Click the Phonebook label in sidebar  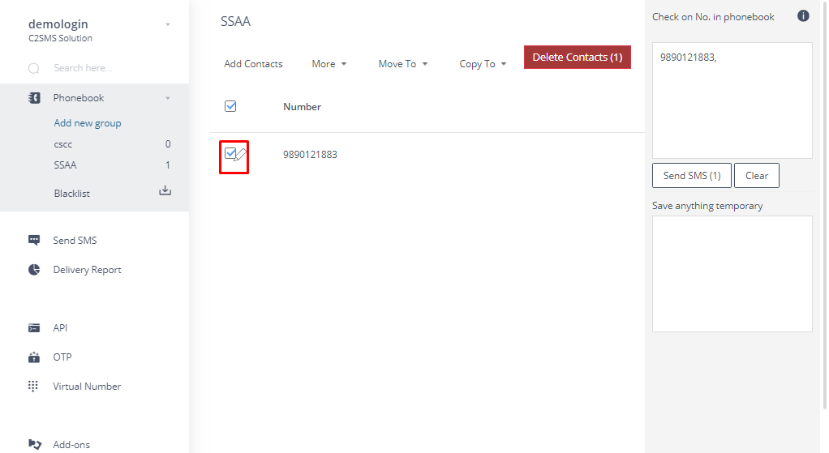pos(78,98)
